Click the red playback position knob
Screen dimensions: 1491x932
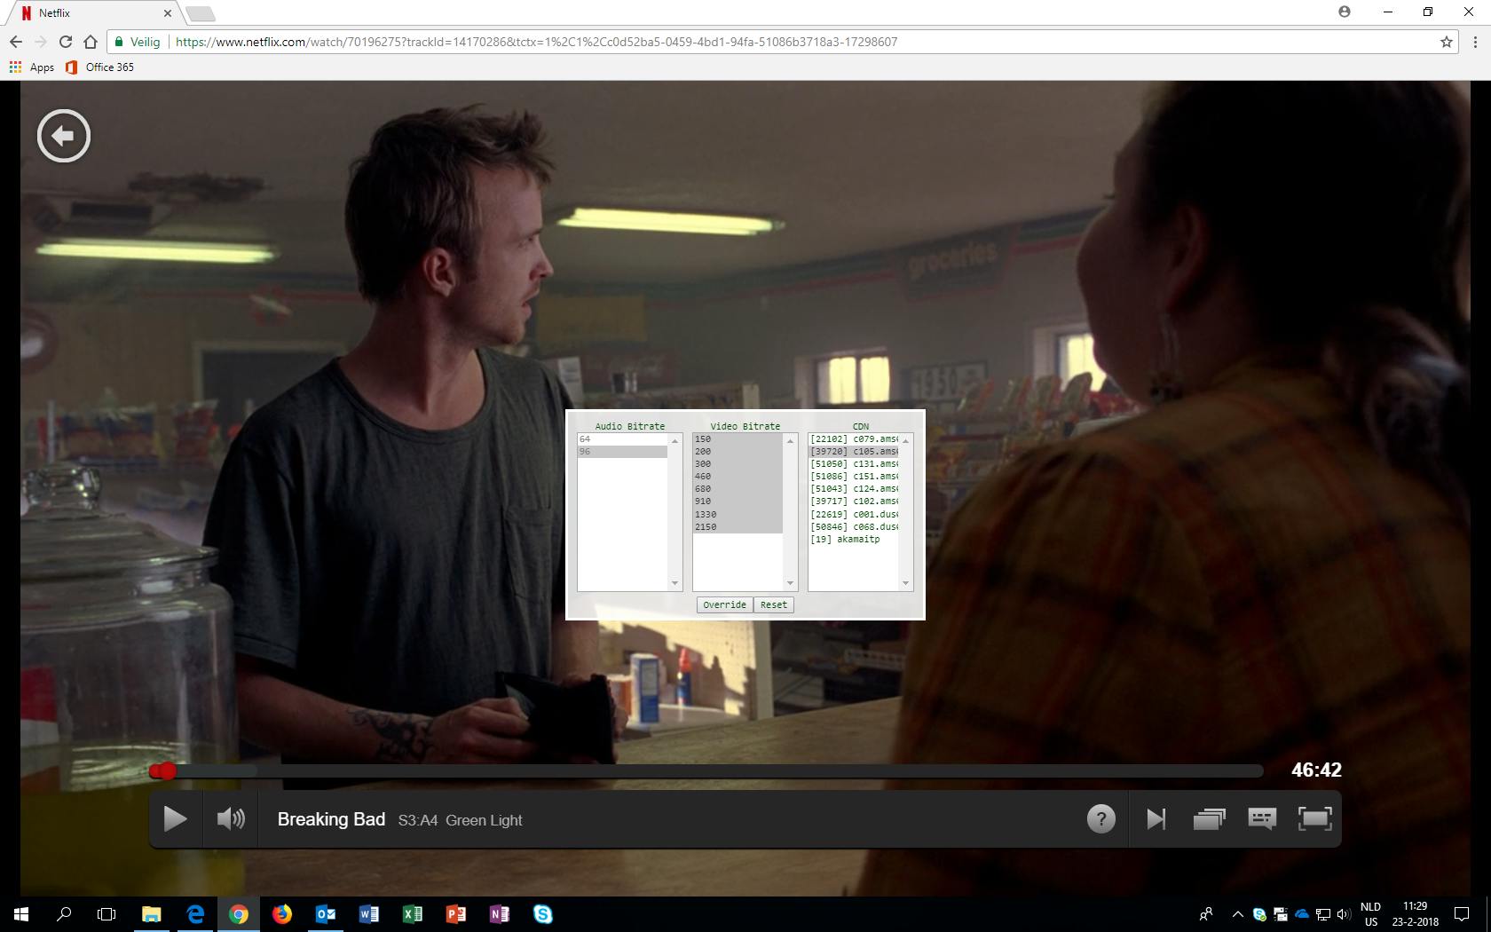(167, 770)
